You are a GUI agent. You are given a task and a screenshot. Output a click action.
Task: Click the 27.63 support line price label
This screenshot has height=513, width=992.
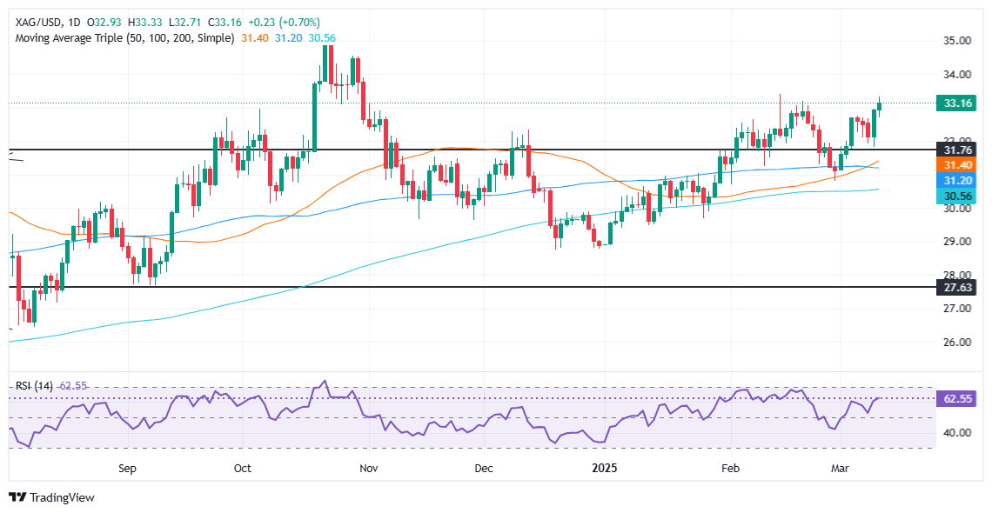(959, 288)
